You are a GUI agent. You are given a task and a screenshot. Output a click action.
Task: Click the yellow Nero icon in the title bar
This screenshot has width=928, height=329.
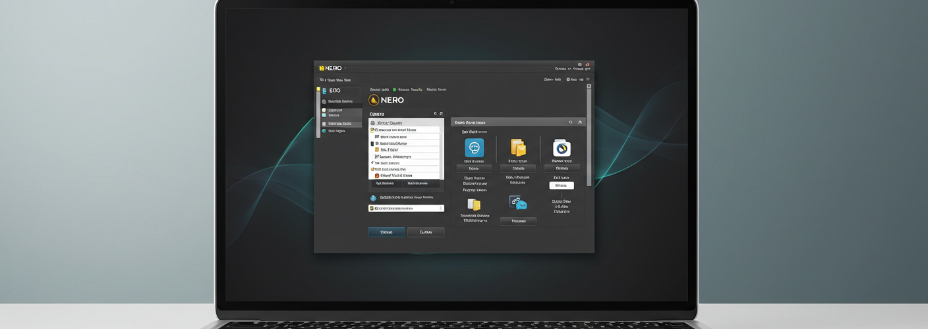322,68
